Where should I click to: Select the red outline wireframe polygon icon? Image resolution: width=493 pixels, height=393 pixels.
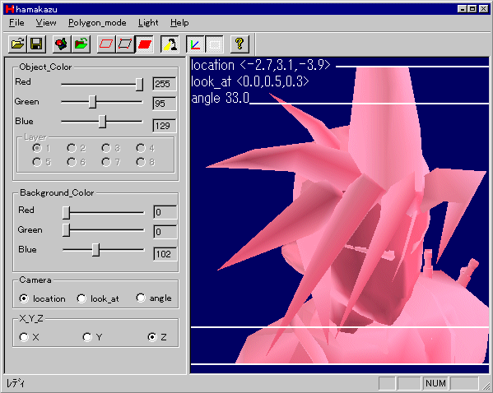point(106,44)
